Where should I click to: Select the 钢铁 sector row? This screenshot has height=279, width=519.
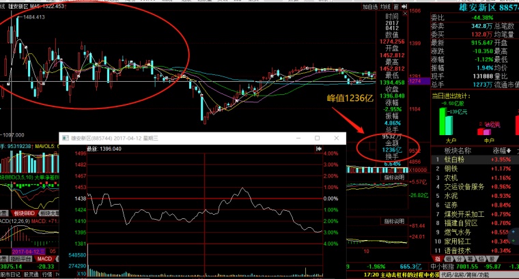point(475,168)
